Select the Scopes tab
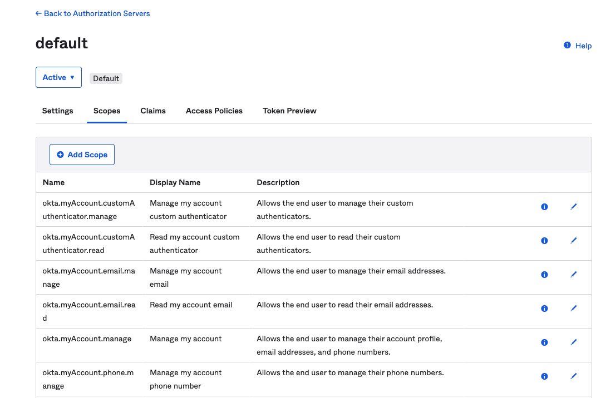Screen dimensions: 606x398 [x=107, y=111]
